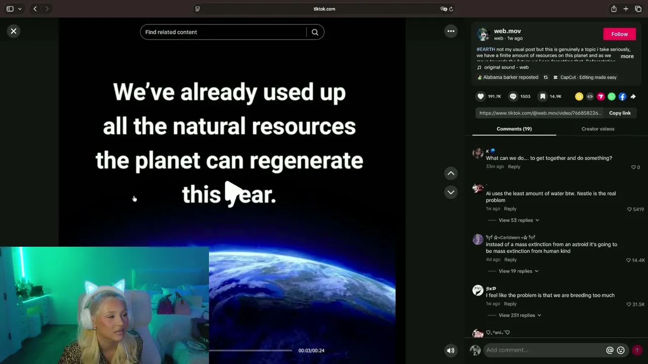648x364 pixels.
Task: Close the TikTok video viewer
Action: click(14, 31)
